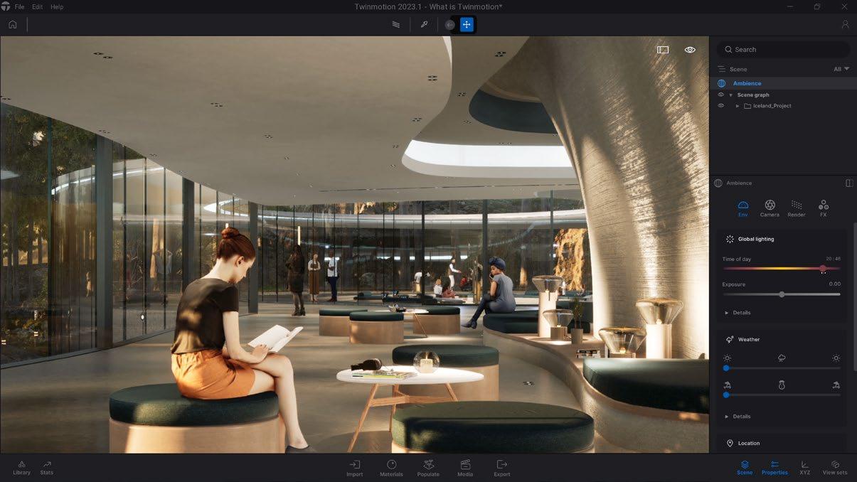Viewport: 857px width, 482px height.
Task: Toggle visibility of Scene graph
Action: 720,95
